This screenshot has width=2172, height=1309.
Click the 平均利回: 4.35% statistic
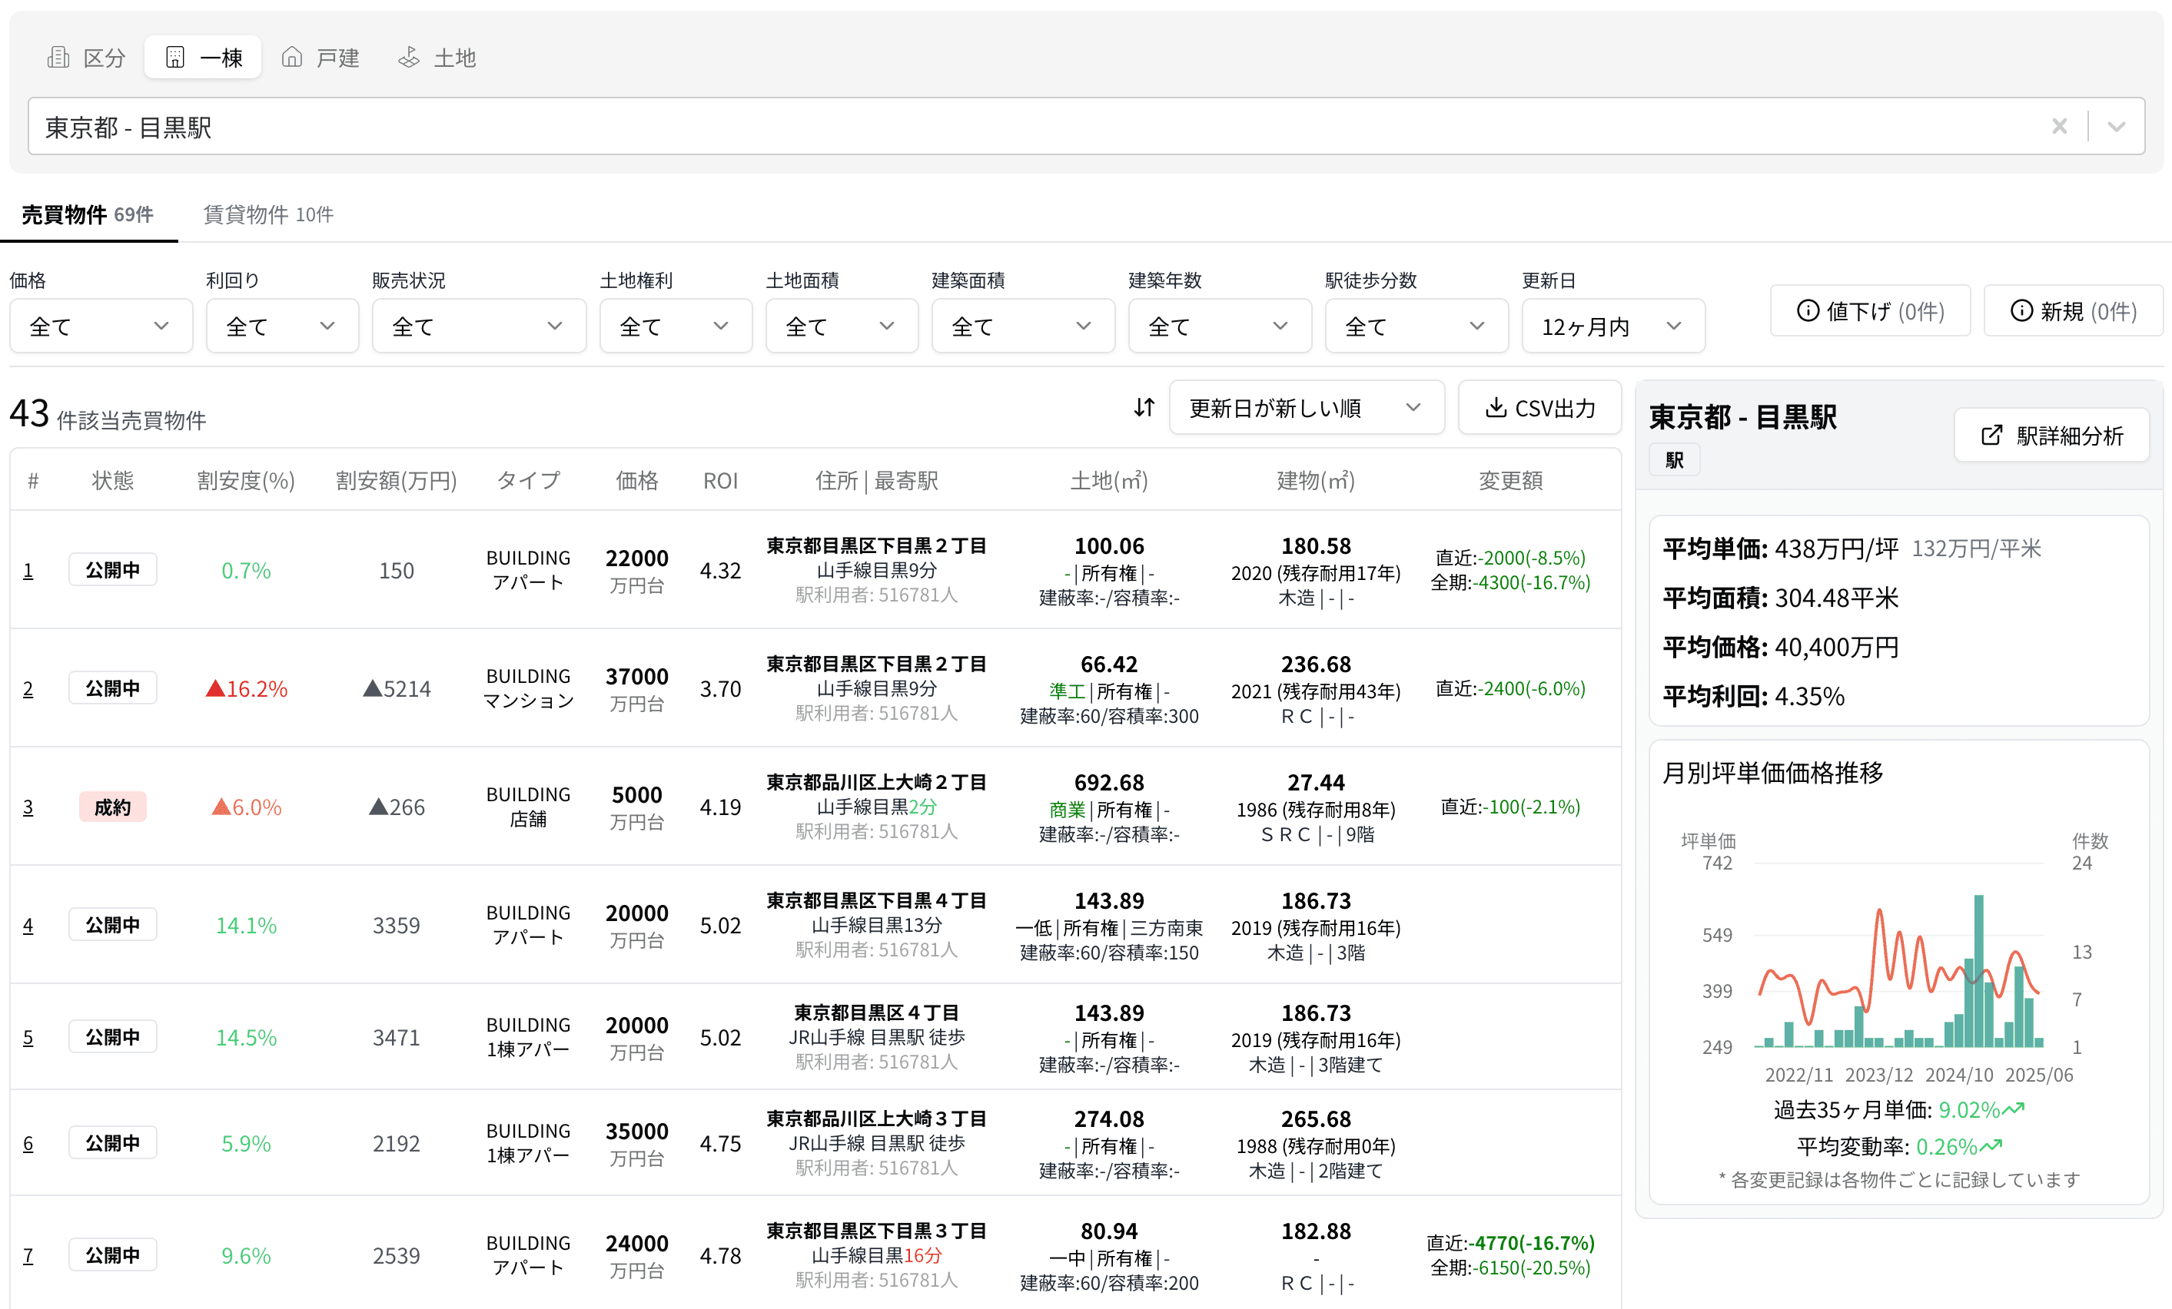[x=1753, y=697]
